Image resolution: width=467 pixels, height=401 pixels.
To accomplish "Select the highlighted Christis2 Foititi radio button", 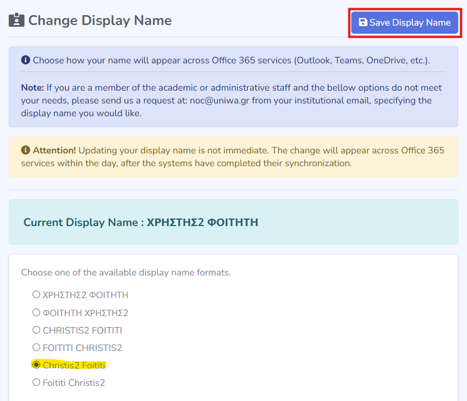I will pyautogui.click(x=36, y=365).
